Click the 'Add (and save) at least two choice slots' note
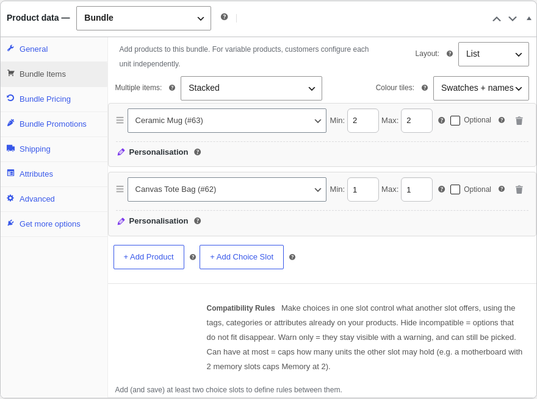The height and width of the screenshot is (399, 537). click(x=228, y=390)
